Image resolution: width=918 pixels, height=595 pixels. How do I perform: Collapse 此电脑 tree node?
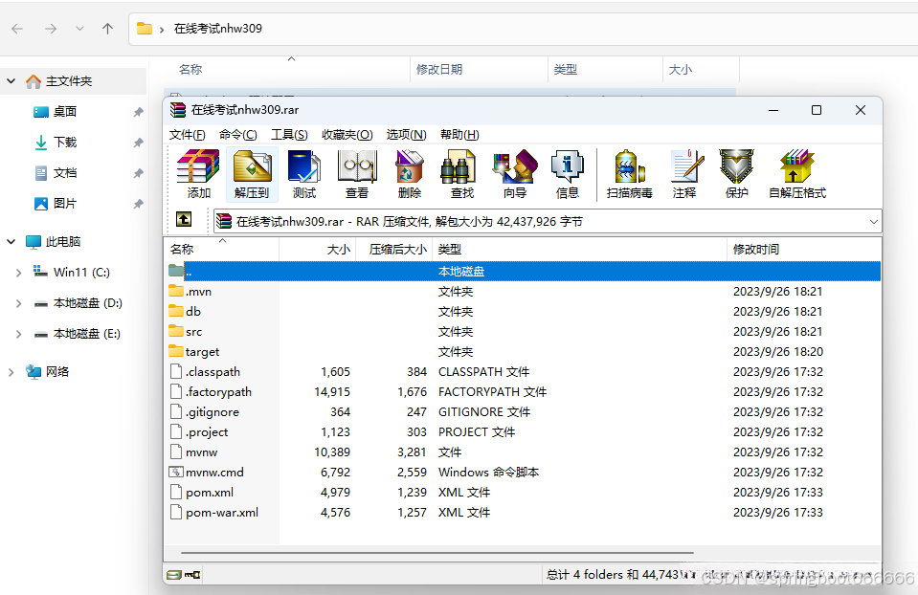point(11,242)
